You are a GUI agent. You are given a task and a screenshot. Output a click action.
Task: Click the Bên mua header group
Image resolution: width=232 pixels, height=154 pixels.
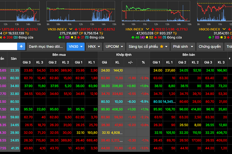[x=59, y=55]
